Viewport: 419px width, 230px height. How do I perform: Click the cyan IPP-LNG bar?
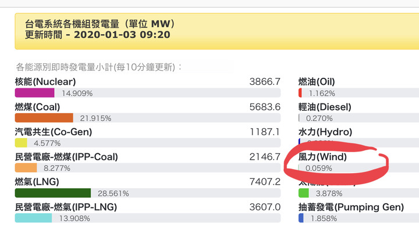[x=33, y=218]
